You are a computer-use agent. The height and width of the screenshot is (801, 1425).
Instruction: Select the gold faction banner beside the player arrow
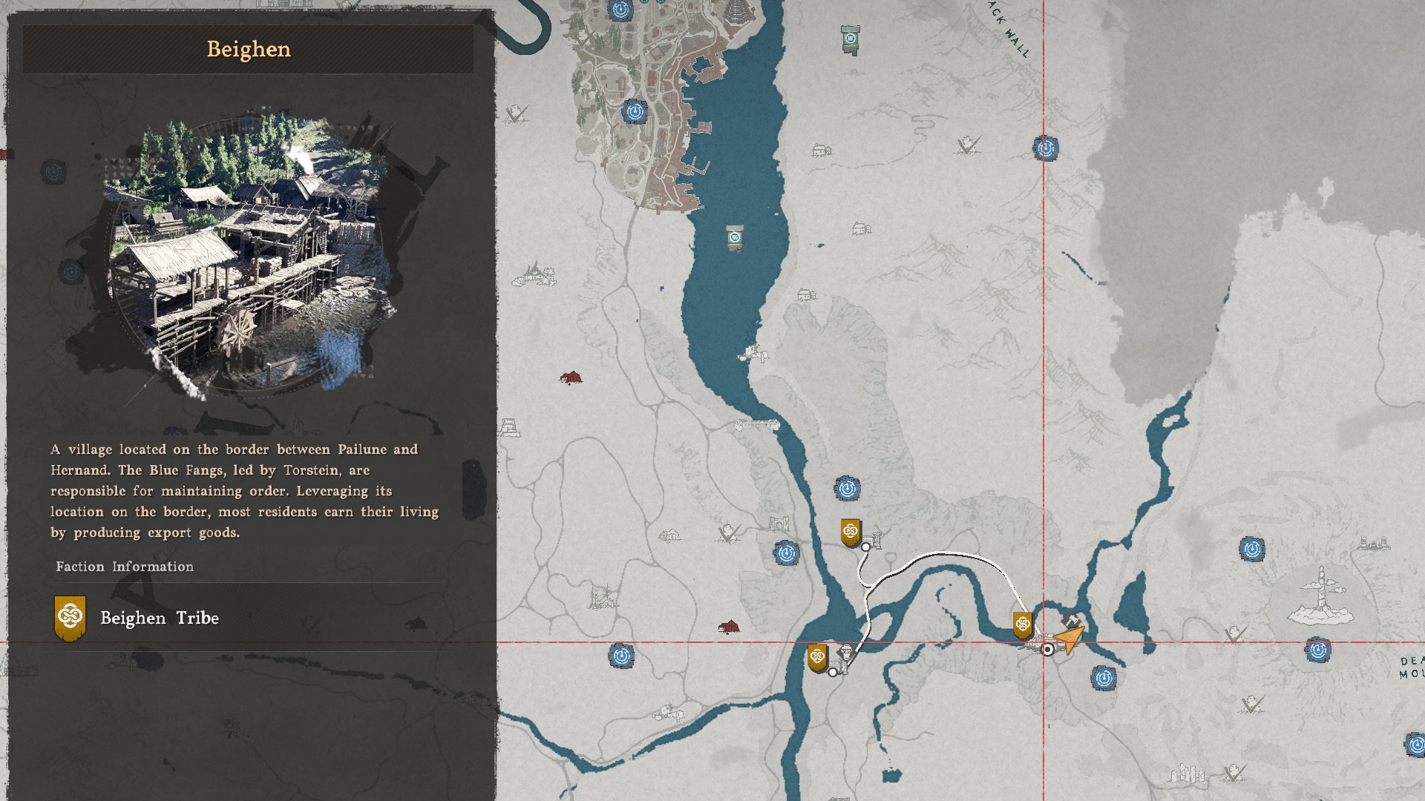click(1023, 625)
